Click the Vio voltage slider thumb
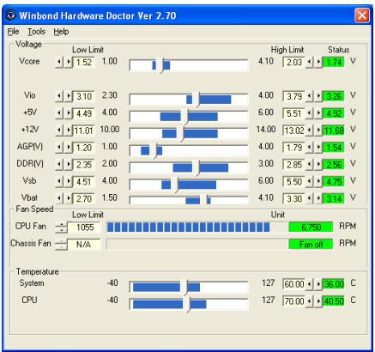 coord(196,100)
